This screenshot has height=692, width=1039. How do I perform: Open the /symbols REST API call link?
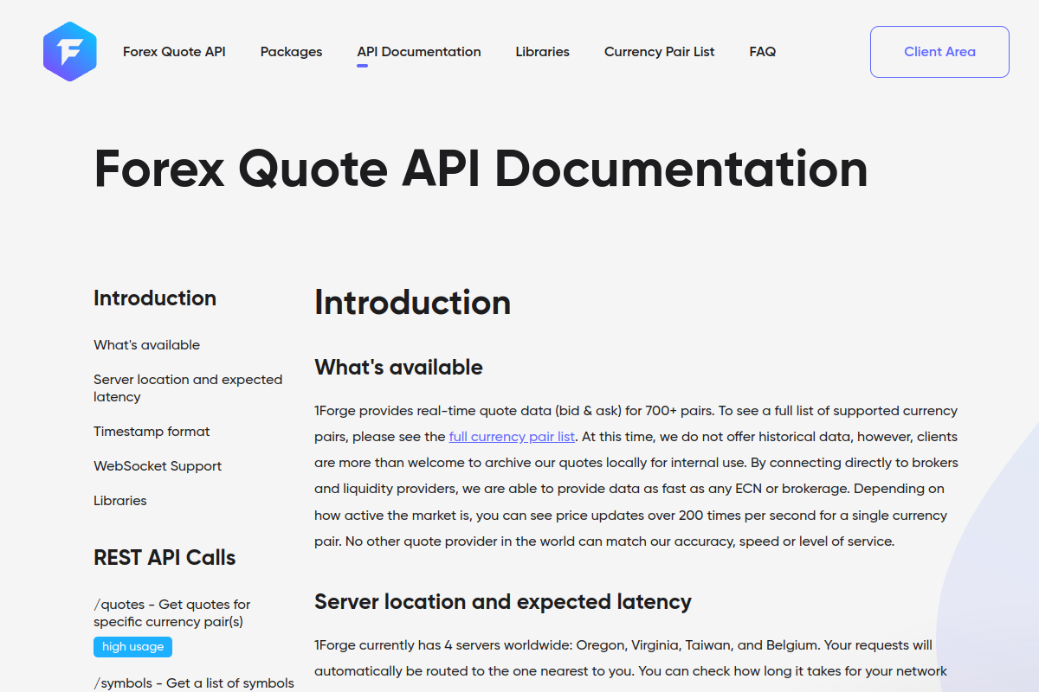pos(194,683)
